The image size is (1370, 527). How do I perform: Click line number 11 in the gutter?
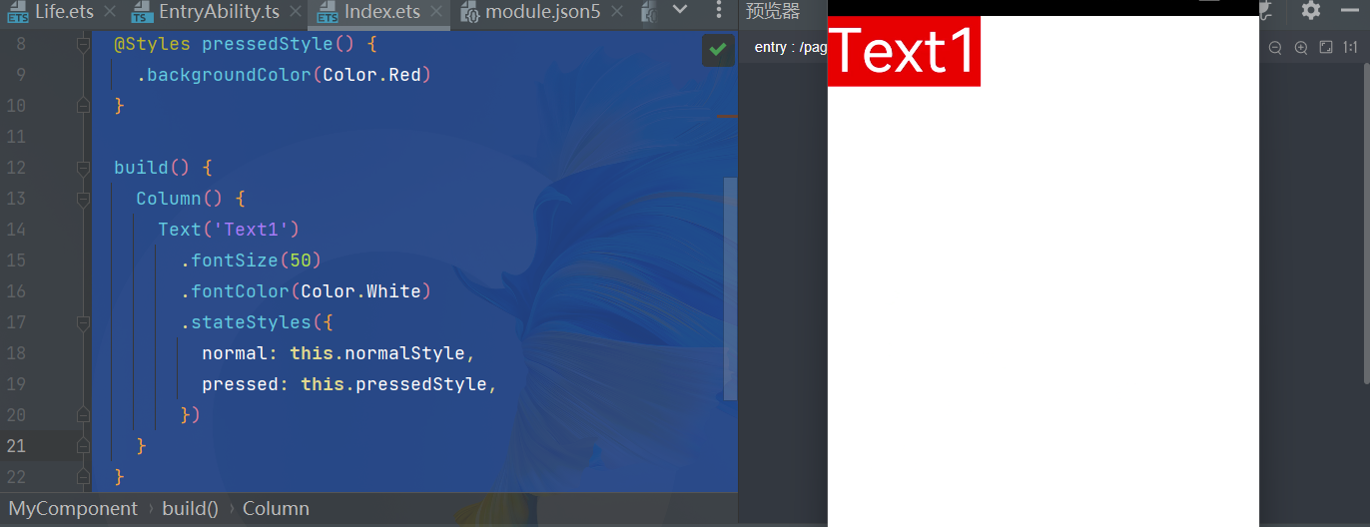[x=16, y=137]
